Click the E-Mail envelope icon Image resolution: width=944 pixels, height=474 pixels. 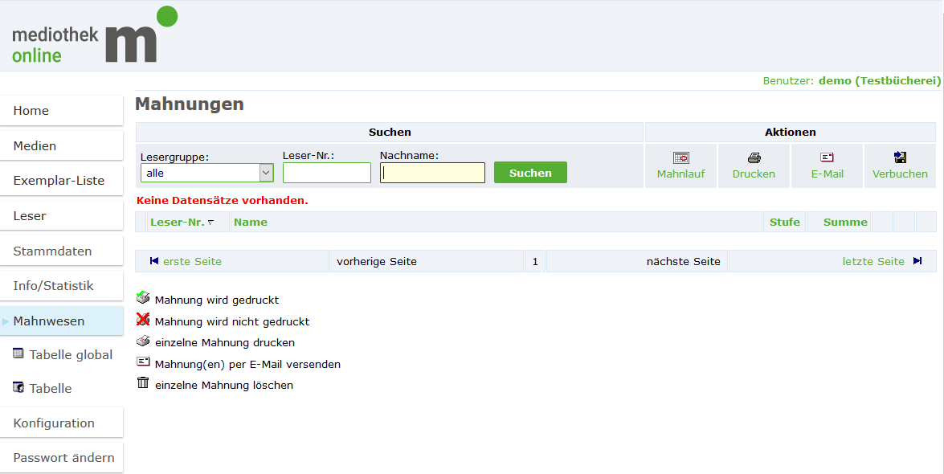[x=827, y=158]
